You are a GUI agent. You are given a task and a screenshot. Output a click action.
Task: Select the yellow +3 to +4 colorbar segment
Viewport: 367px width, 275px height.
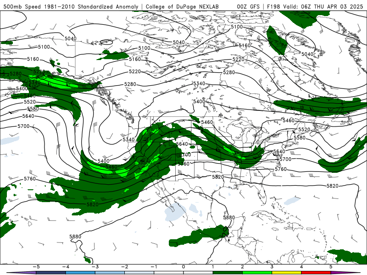click(x=287, y=273)
